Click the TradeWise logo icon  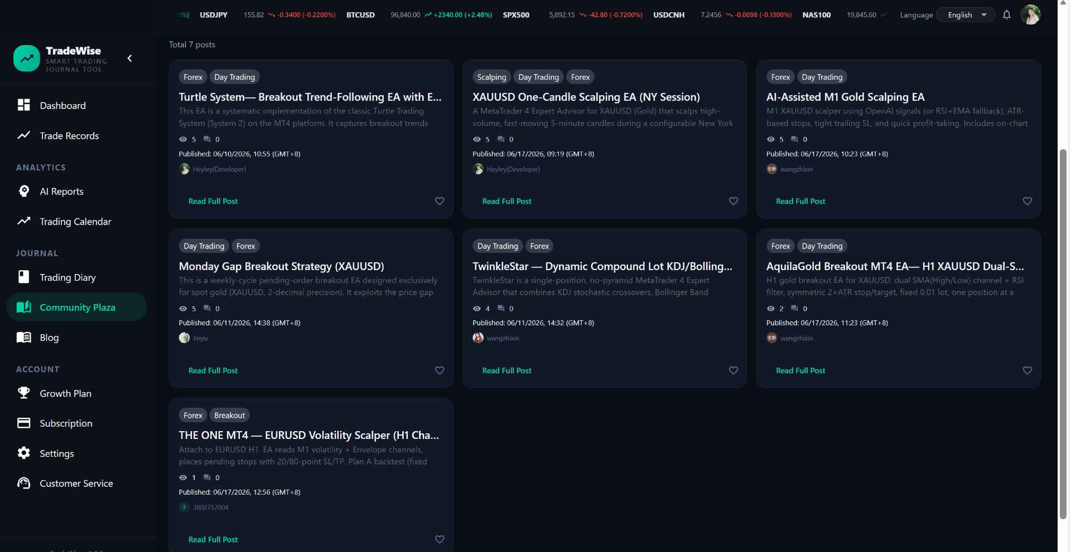point(27,58)
